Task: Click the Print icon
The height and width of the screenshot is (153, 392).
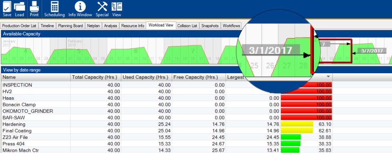Action: [x=34, y=9]
